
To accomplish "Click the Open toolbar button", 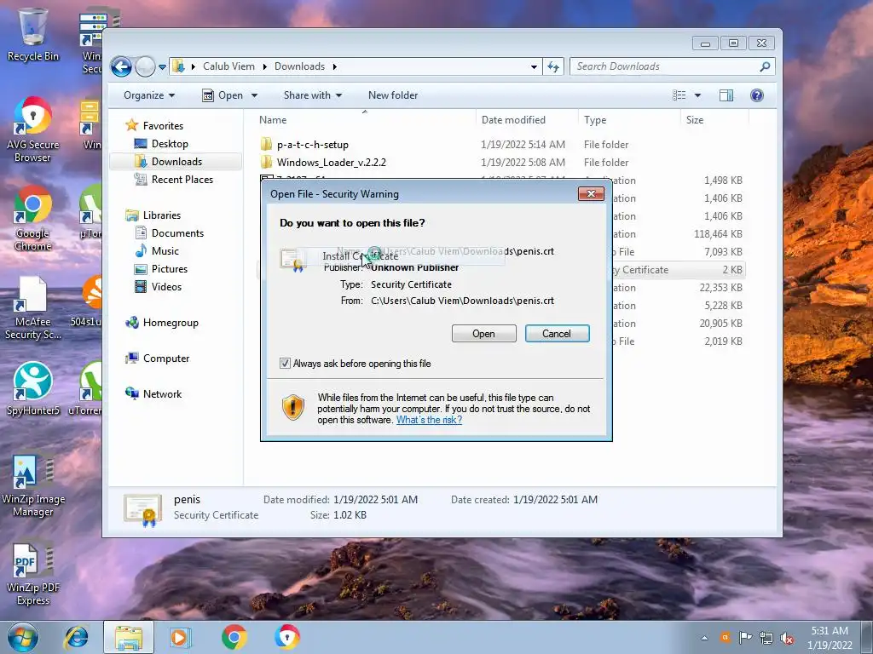I will (223, 95).
